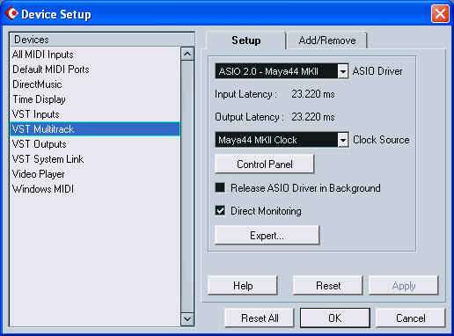Enable Release ASIO Driver in Background

(x=220, y=187)
